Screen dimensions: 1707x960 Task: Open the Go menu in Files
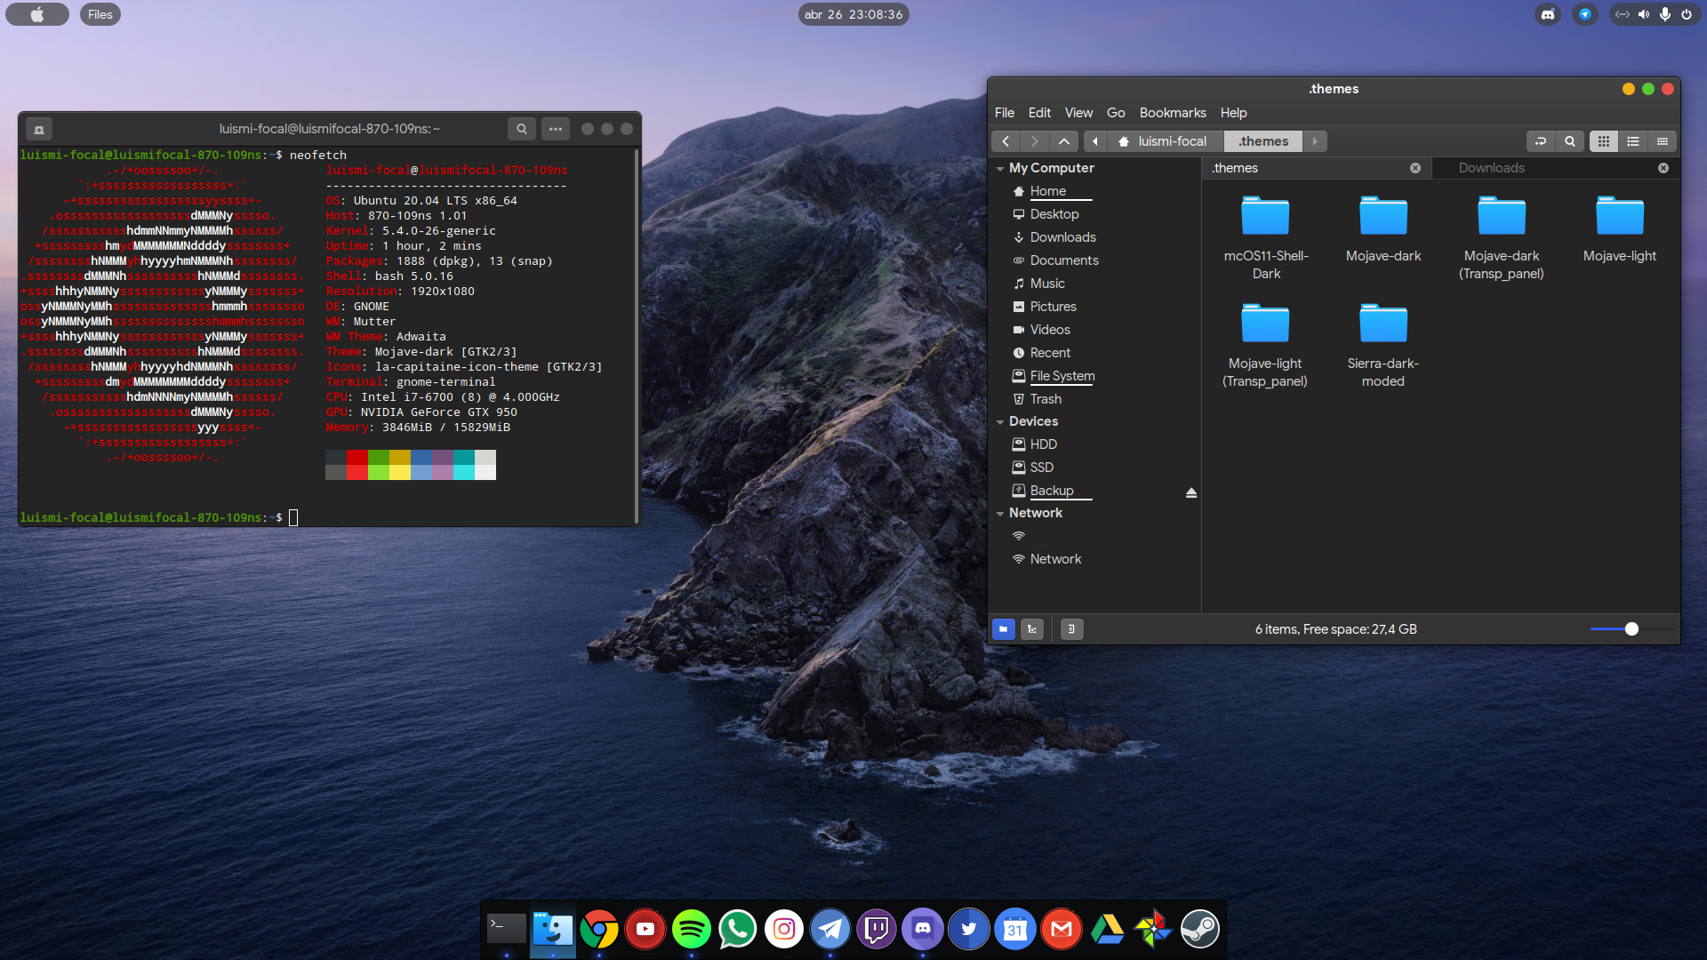point(1115,113)
